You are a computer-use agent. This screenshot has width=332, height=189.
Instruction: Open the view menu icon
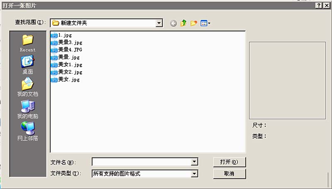205,23
